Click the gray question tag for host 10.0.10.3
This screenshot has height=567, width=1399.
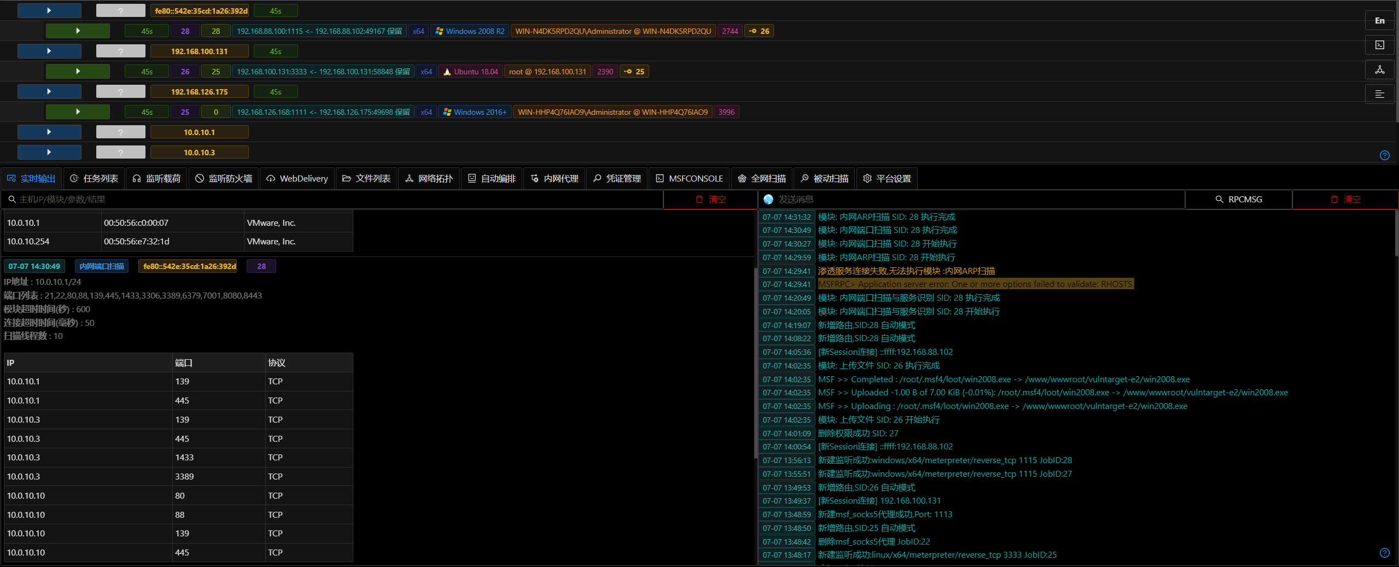pyautogui.click(x=121, y=153)
